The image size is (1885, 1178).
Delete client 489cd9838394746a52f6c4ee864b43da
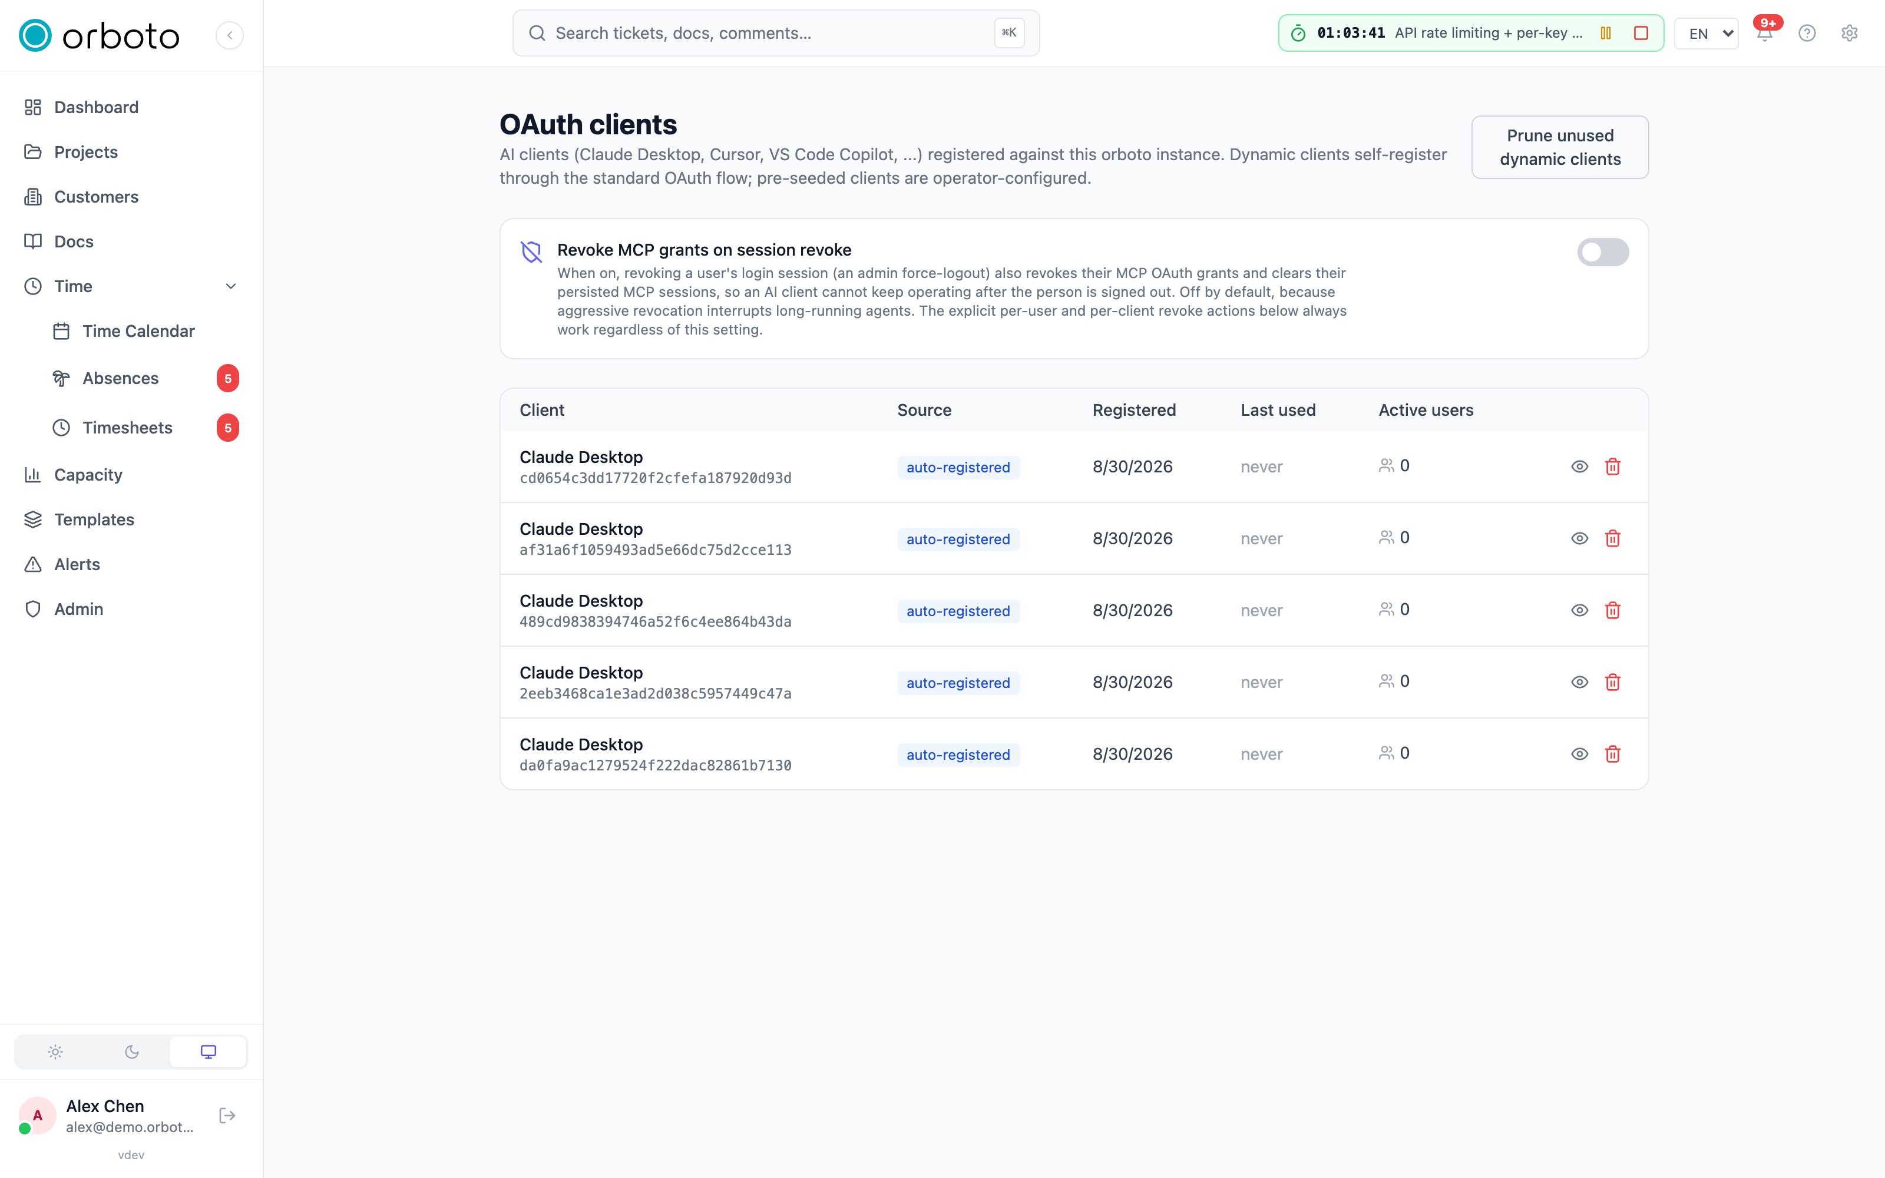click(1612, 610)
